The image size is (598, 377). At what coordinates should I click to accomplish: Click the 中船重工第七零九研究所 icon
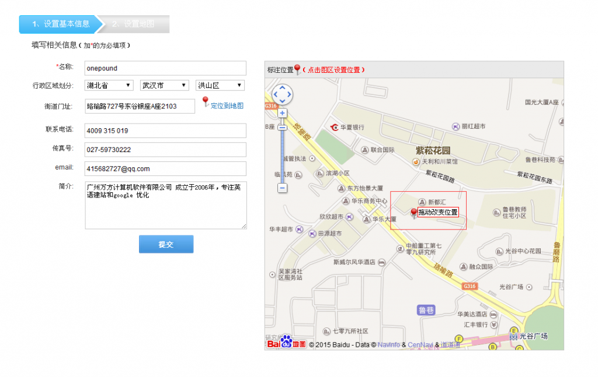[400, 249]
